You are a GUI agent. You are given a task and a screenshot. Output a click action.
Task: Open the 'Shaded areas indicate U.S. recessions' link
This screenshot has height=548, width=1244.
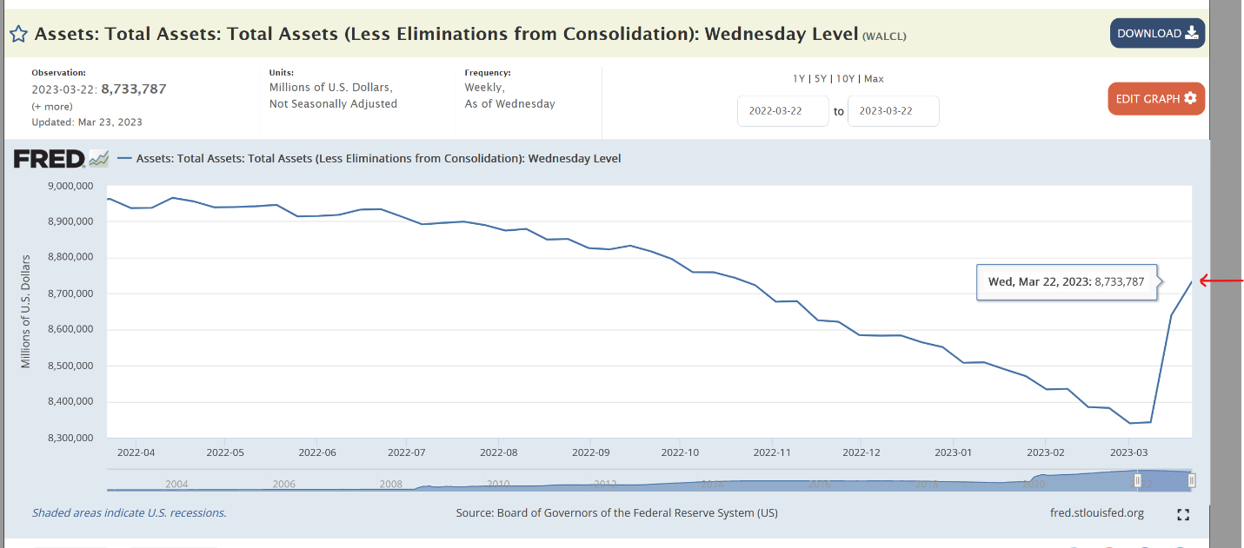(130, 513)
